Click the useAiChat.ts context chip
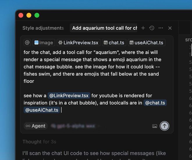Image resolution: width=192 pixels, height=160 pixels. click(147, 42)
